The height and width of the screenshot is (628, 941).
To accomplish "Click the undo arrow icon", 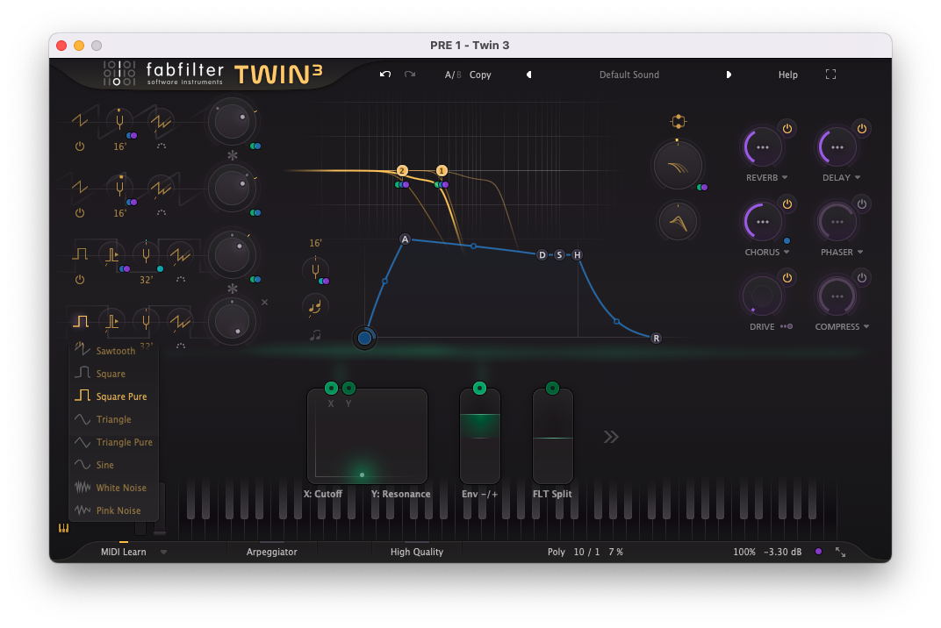I will coord(384,75).
